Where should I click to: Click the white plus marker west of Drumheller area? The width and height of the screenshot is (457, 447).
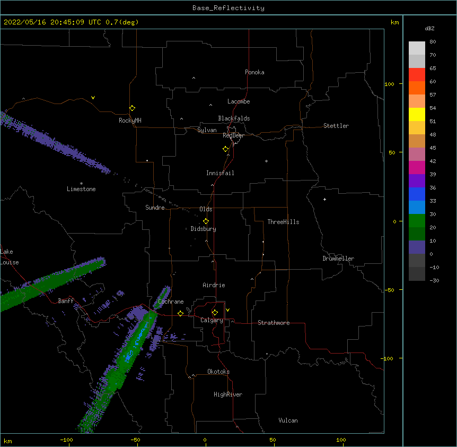pos(324,199)
